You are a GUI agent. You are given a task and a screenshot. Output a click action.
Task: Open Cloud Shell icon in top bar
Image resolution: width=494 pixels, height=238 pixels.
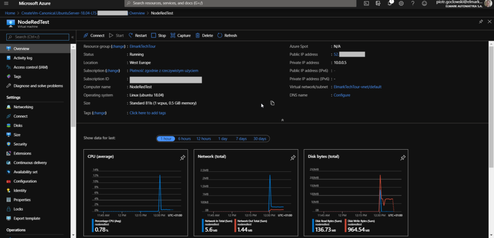coord(367,3)
